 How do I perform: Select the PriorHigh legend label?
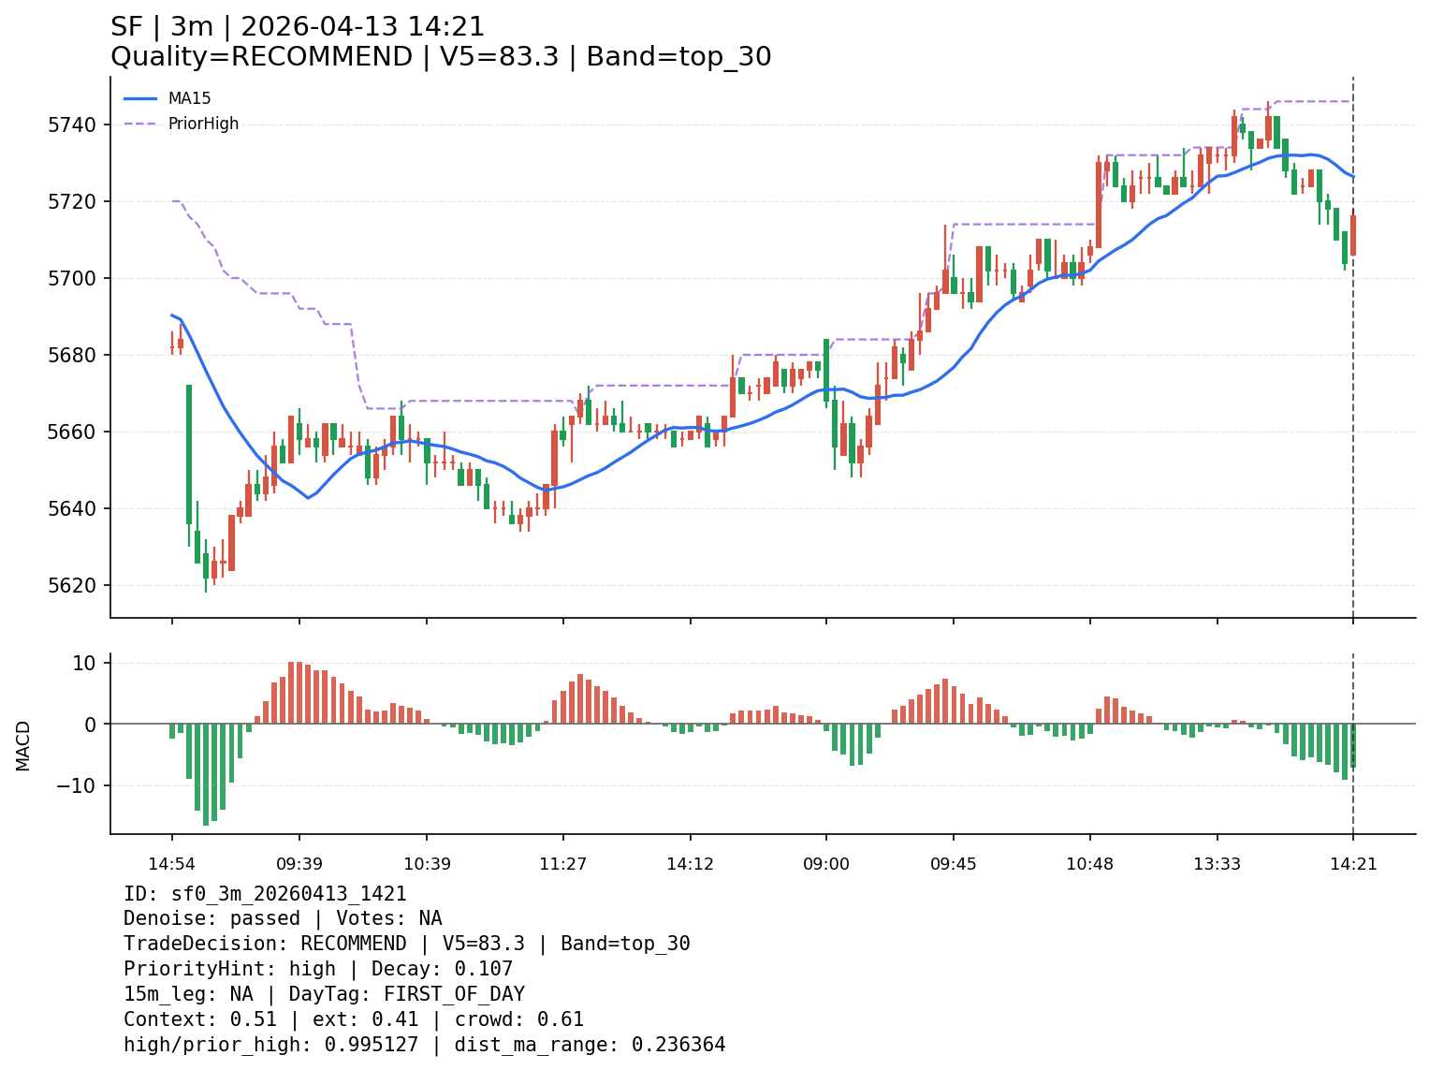click(x=203, y=124)
